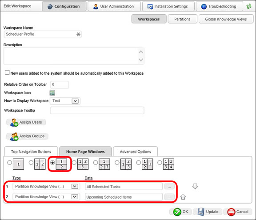The image size is (256, 220).
Task: Click the Workspace Icon image
Action: point(52,93)
